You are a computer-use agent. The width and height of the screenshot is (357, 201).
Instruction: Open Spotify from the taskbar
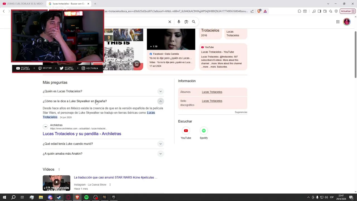[x=86, y=197]
